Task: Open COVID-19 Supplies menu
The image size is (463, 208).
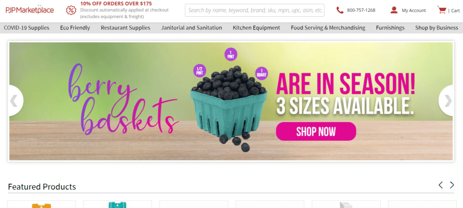Action: click(x=27, y=28)
